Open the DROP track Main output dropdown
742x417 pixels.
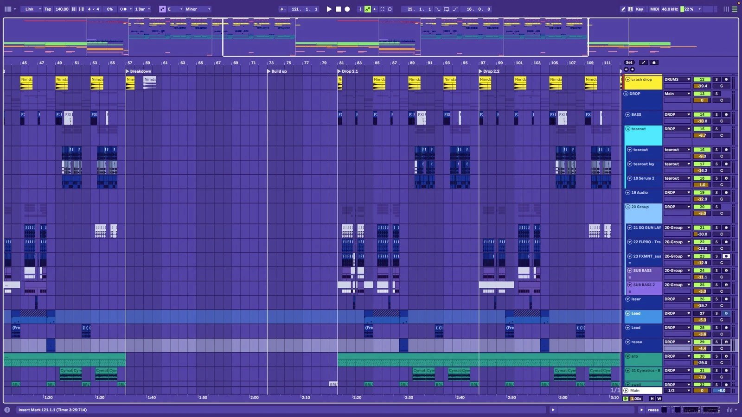point(677,94)
